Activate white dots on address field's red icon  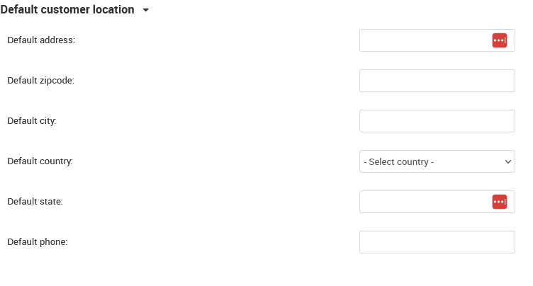(x=498, y=40)
